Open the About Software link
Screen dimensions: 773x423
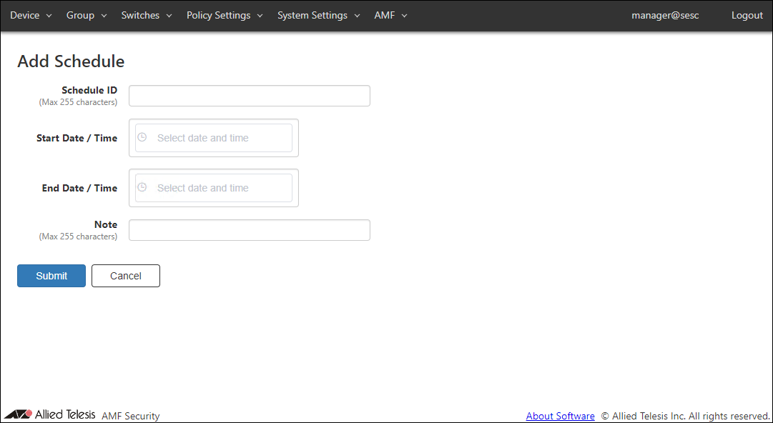tap(560, 416)
